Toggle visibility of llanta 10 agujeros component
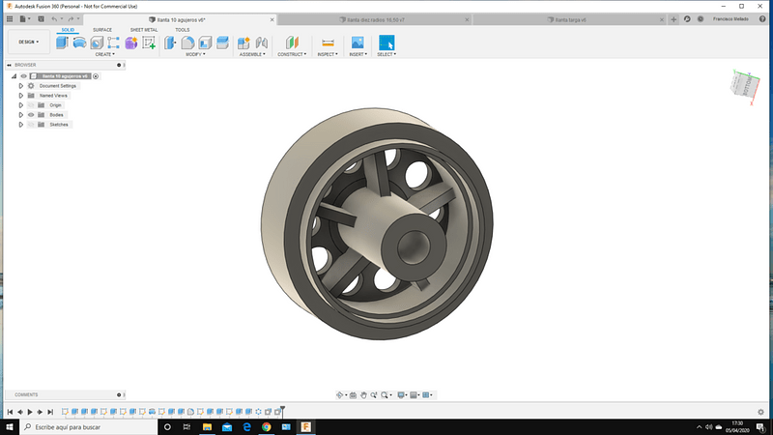 coord(23,76)
